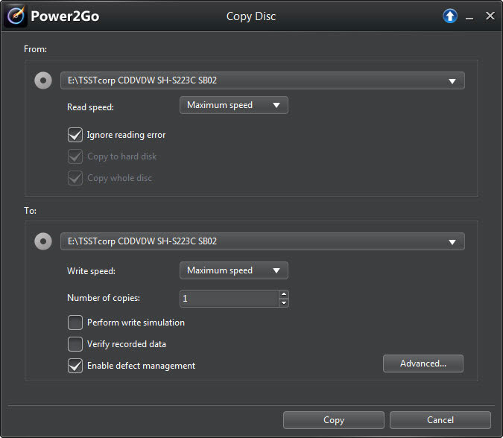
Task: Click the destination drive disc icon
Action: click(x=43, y=241)
